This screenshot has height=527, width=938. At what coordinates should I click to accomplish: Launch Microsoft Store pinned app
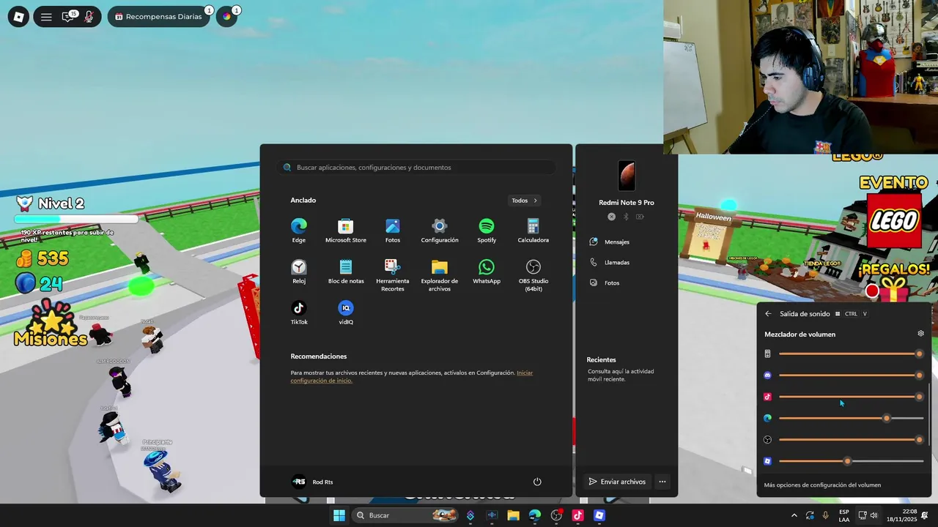tap(346, 230)
